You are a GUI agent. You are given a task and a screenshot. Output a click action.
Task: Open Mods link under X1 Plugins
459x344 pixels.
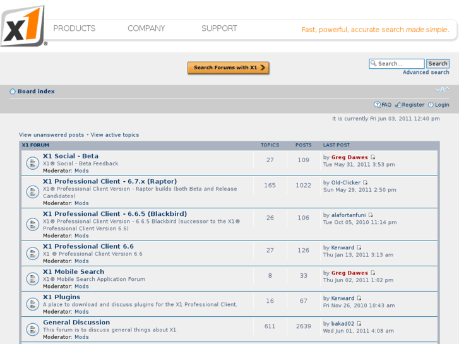81,312
